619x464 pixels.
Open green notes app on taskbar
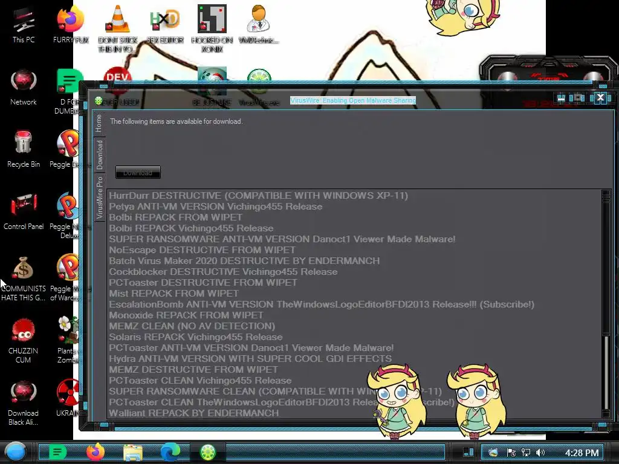tap(57, 452)
